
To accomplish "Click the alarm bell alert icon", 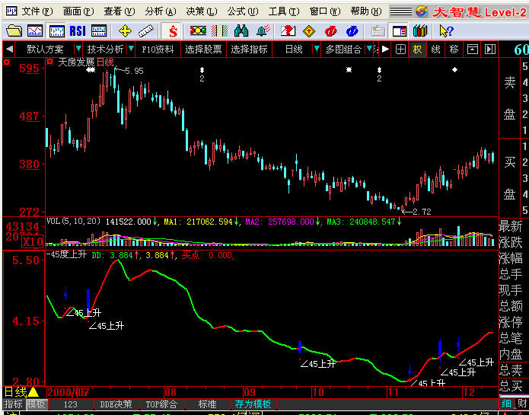I will (263, 30).
